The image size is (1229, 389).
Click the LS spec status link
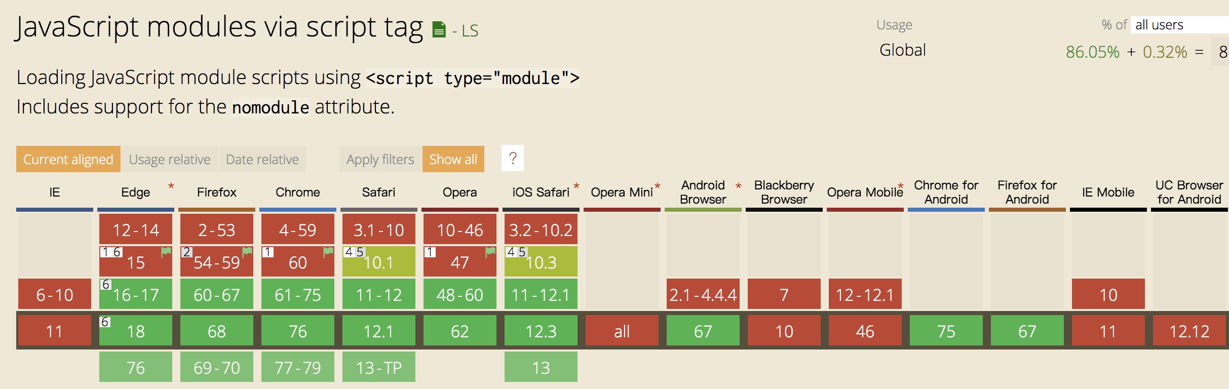(x=470, y=31)
